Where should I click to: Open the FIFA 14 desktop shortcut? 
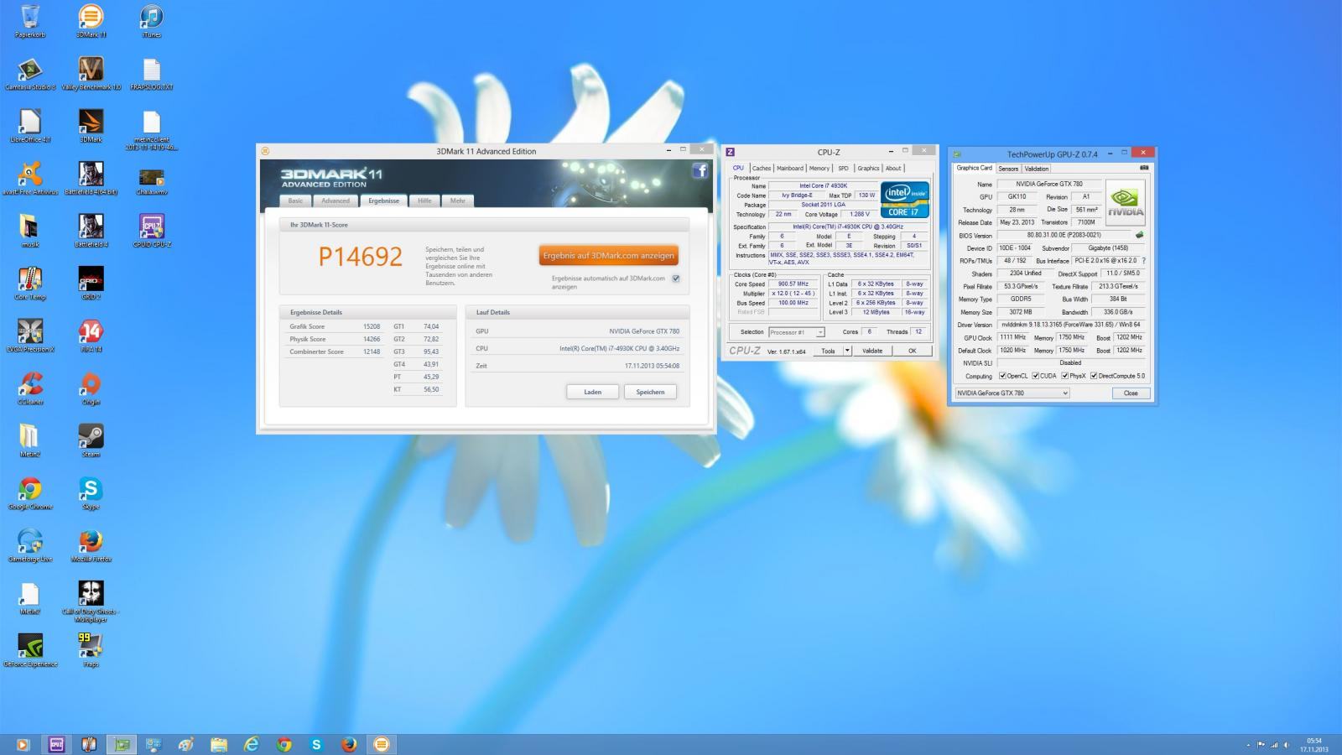coord(91,336)
